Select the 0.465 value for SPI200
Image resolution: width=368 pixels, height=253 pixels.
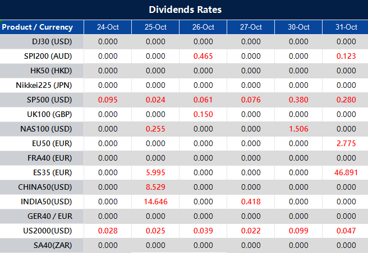pos(203,56)
